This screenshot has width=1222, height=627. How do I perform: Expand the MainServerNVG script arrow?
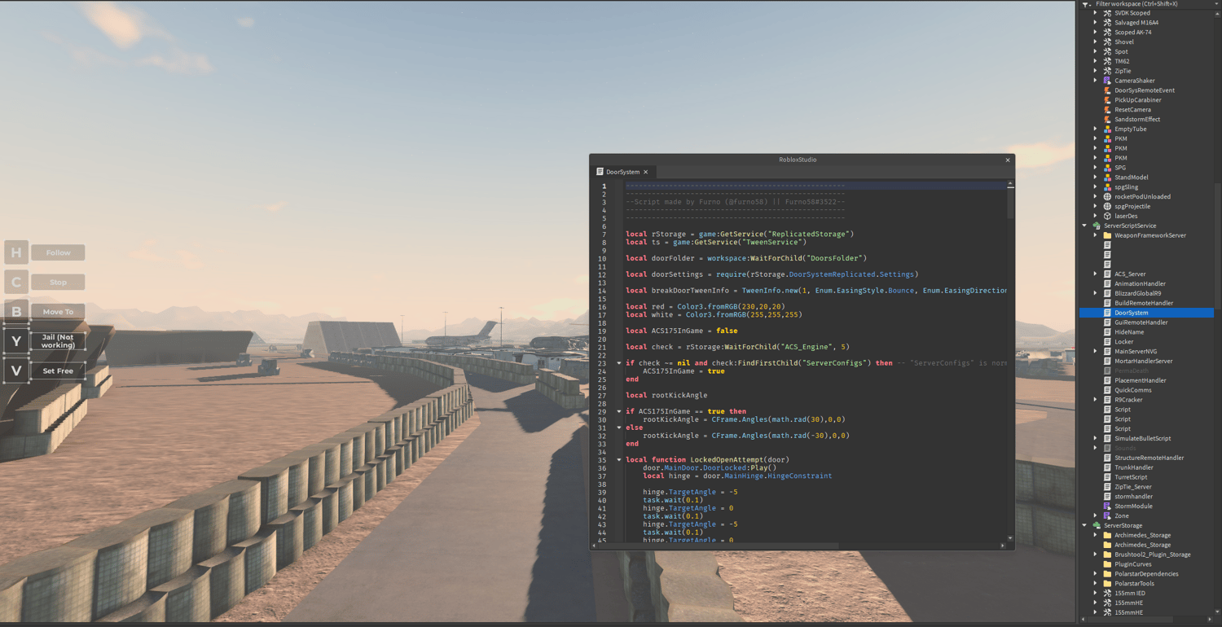click(1096, 351)
